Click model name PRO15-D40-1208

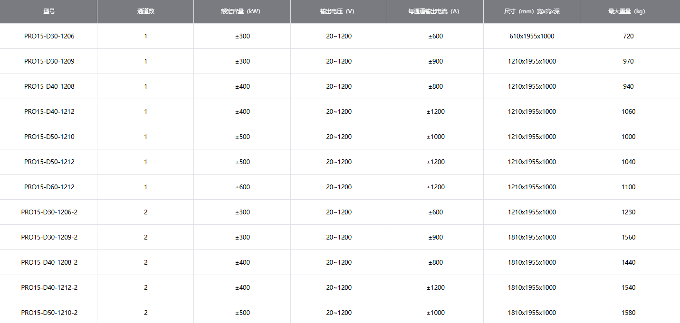point(49,86)
